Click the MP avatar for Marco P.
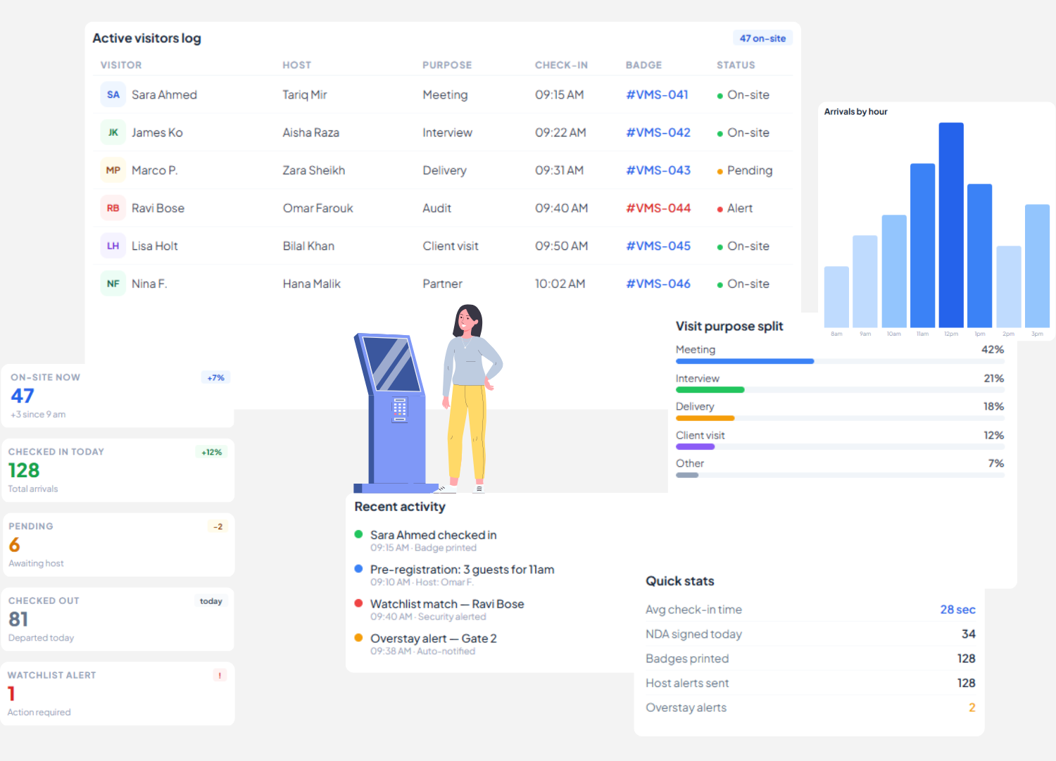Screen dimensions: 1056x761 coord(113,170)
